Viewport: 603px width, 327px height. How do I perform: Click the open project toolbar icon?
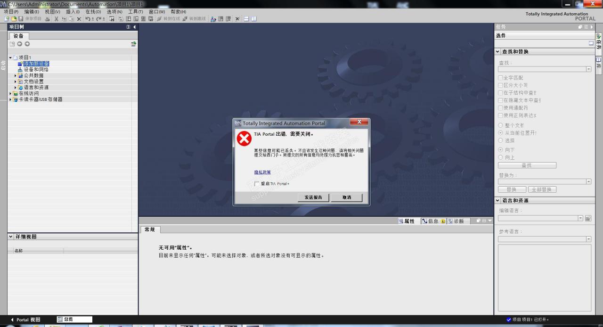click(x=14, y=19)
